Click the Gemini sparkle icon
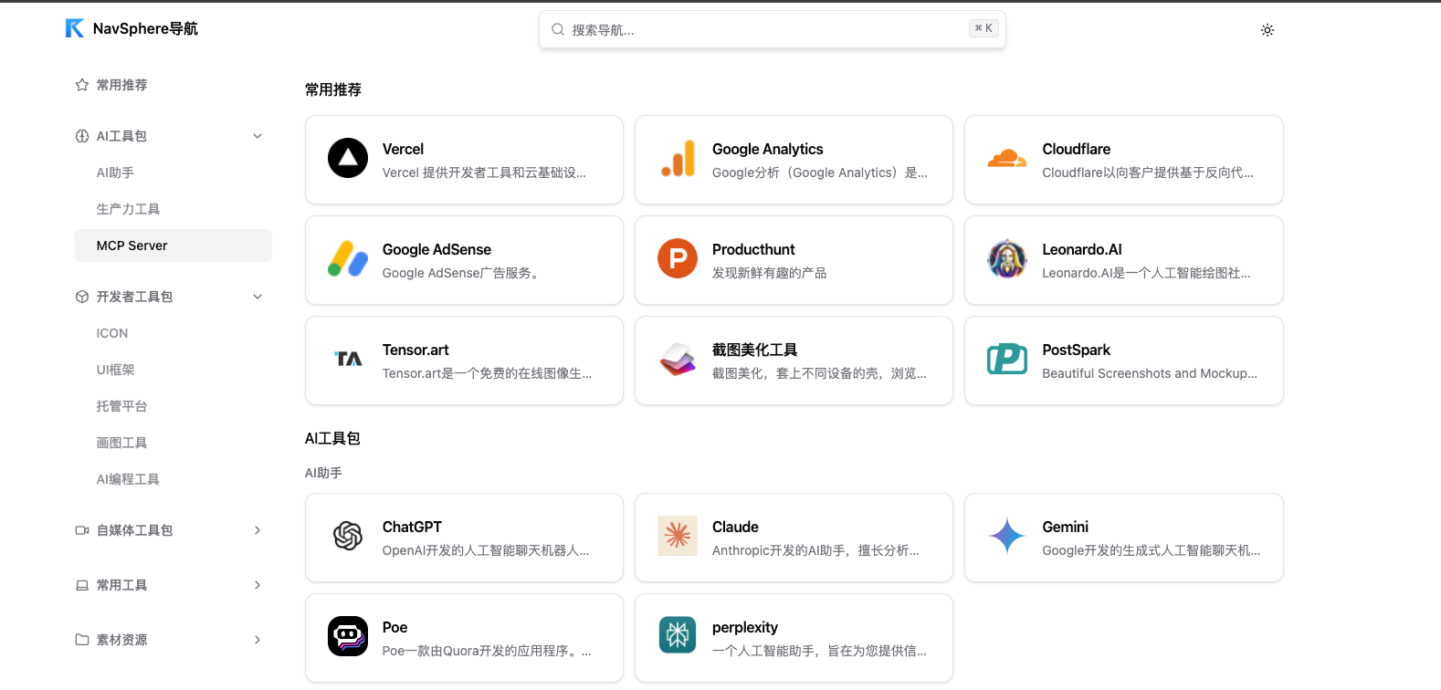 tap(1006, 537)
